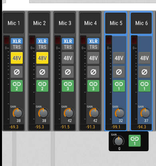Toggle link group 2 on Mic 1
Viewport: 156px width, 166px height.
pyautogui.click(x=17, y=86)
